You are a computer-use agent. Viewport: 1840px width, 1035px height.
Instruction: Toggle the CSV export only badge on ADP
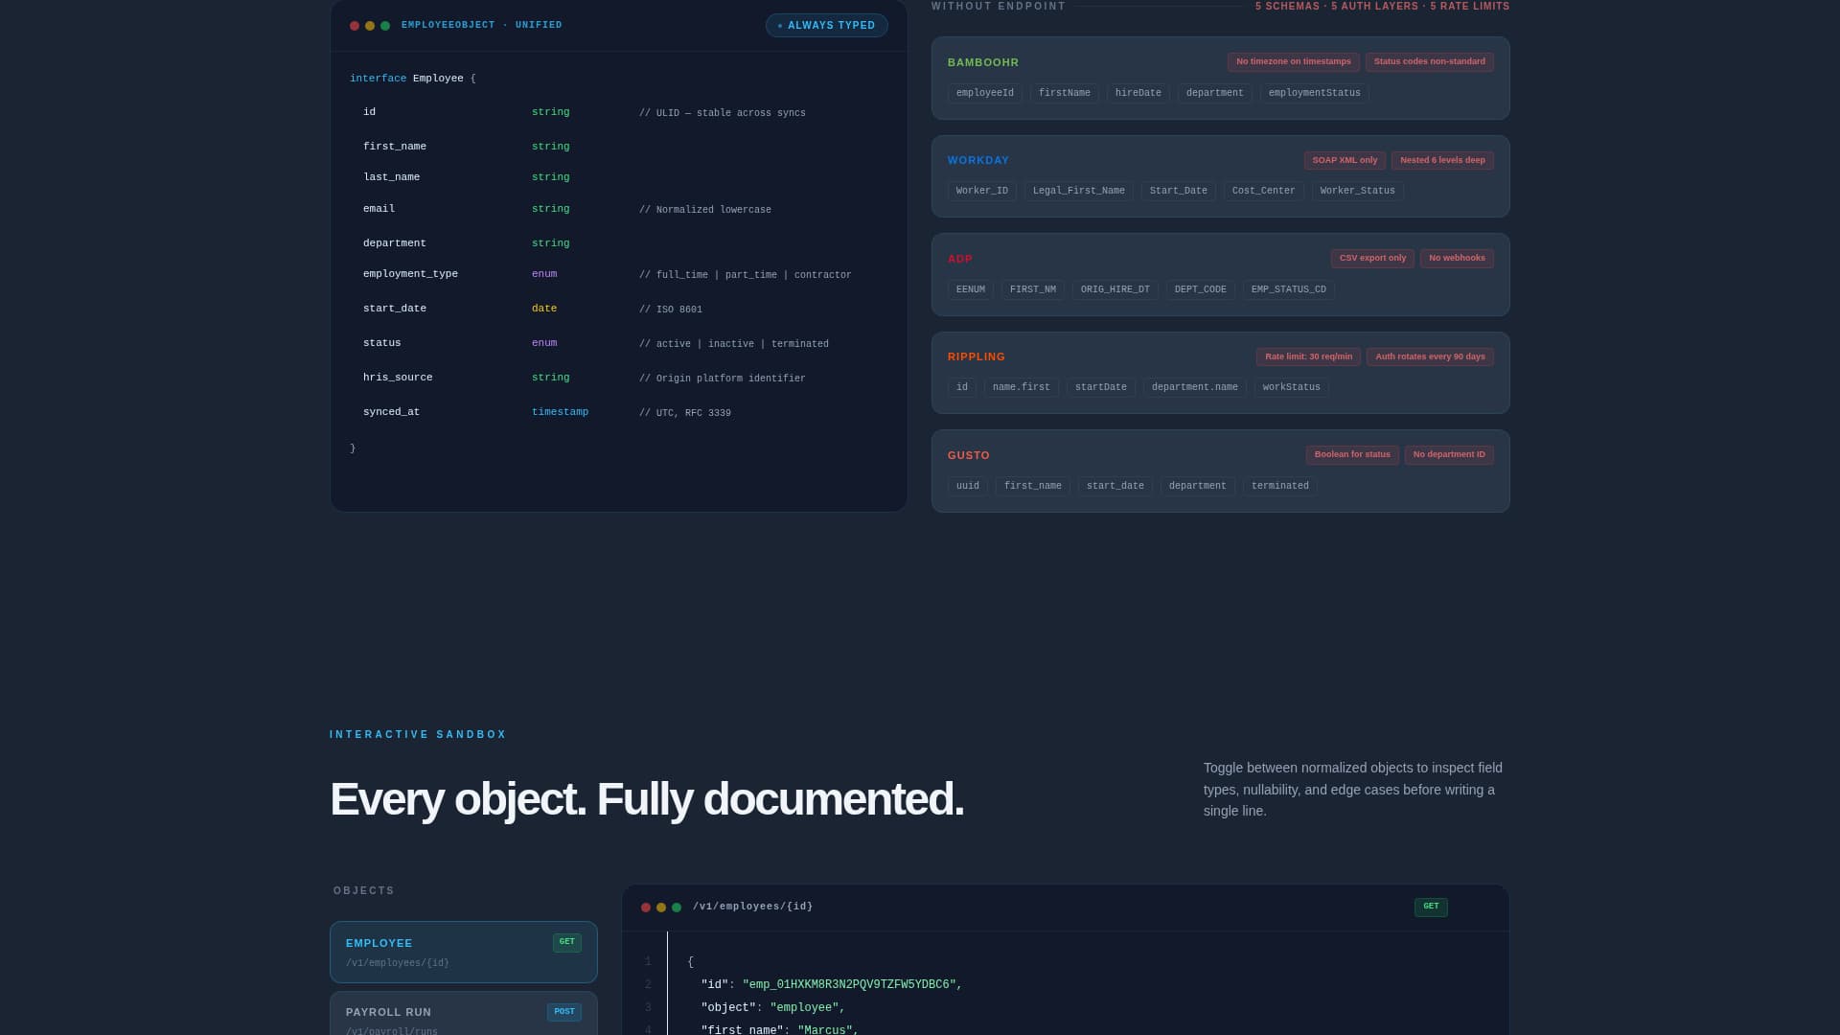(1372, 258)
